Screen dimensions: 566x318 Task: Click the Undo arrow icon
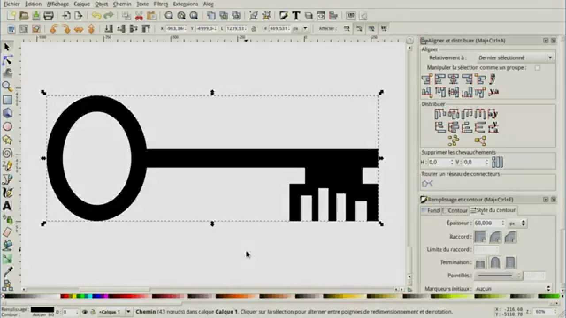tap(96, 15)
